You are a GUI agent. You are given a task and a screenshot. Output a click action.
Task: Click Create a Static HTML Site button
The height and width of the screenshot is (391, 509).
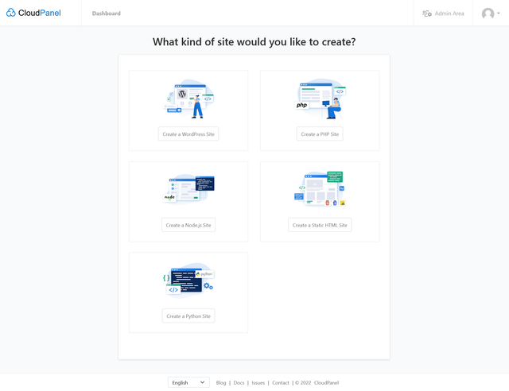click(x=320, y=225)
